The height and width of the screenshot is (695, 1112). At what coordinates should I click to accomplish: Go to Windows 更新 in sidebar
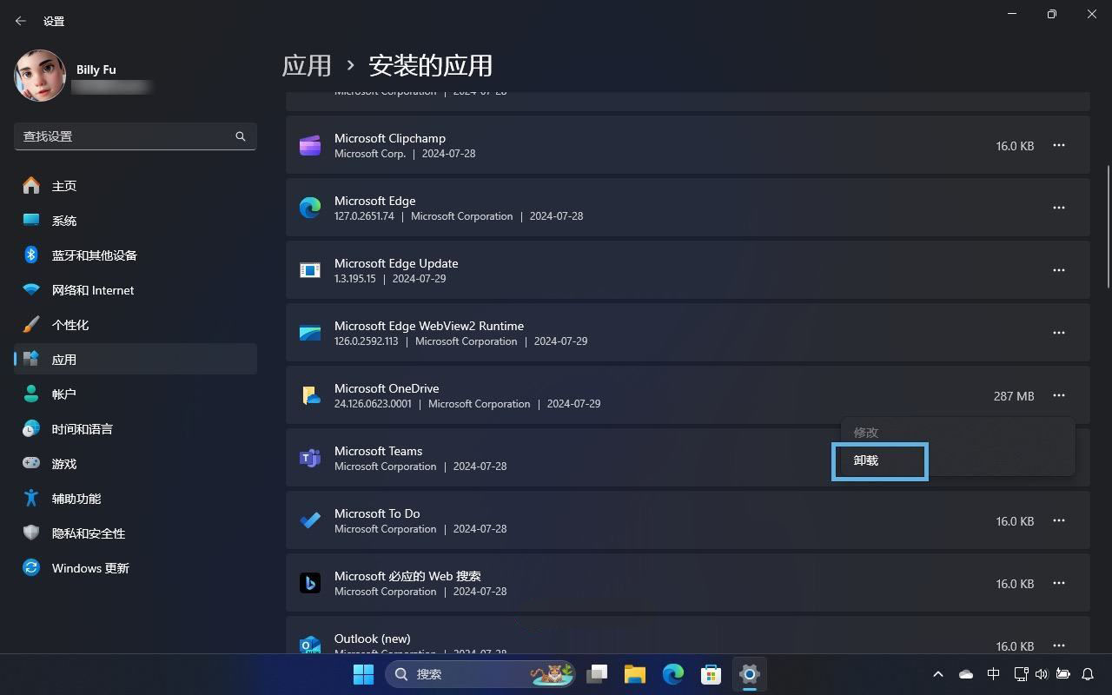point(90,568)
